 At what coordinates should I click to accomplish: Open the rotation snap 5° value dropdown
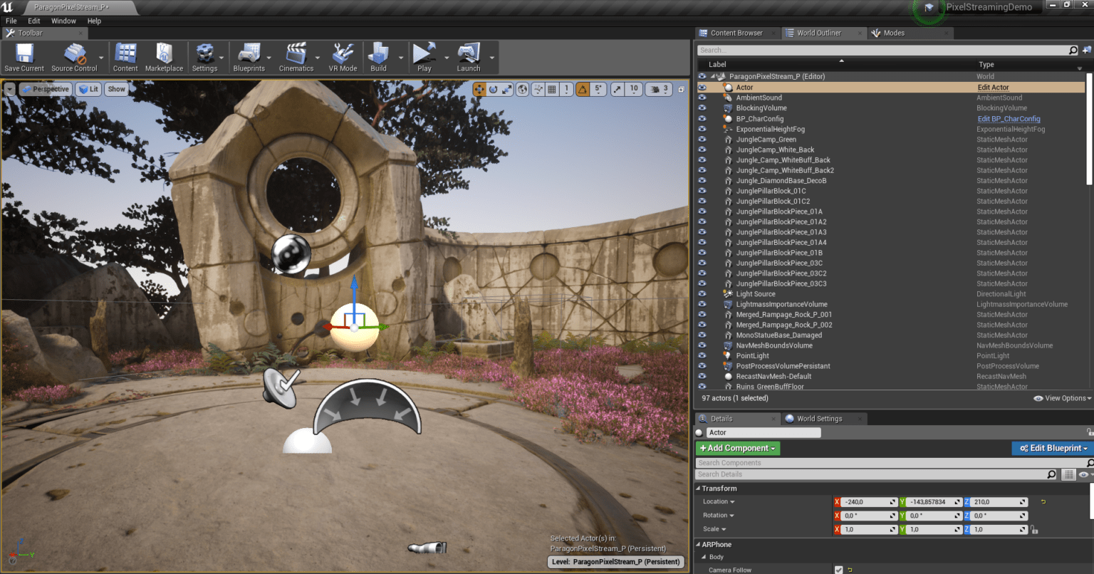click(x=598, y=89)
